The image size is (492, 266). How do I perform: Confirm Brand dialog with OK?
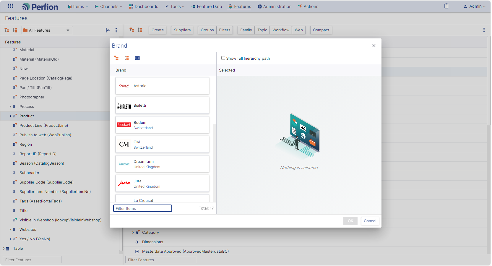pyautogui.click(x=350, y=221)
